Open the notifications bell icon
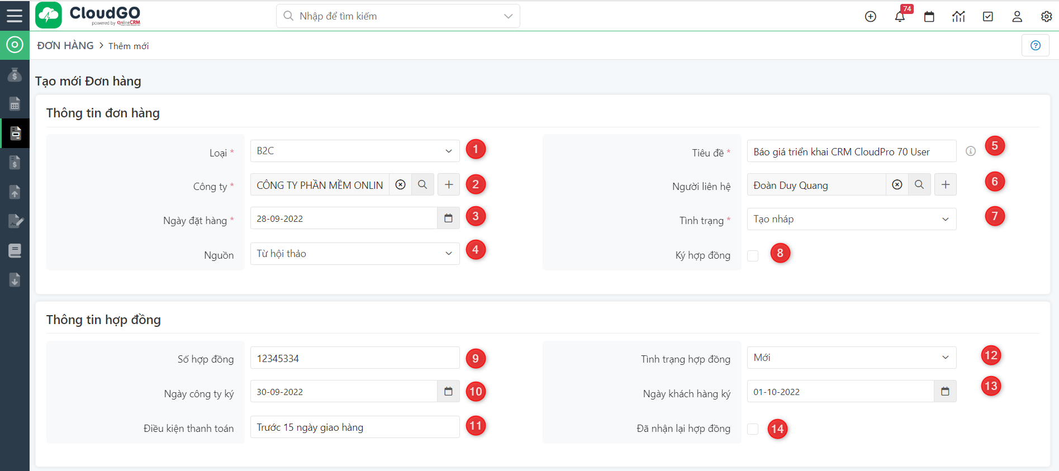 (900, 17)
